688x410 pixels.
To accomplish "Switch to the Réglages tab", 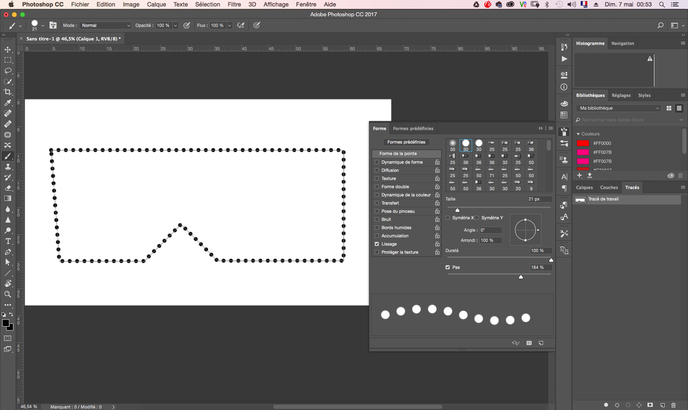I will [x=621, y=95].
